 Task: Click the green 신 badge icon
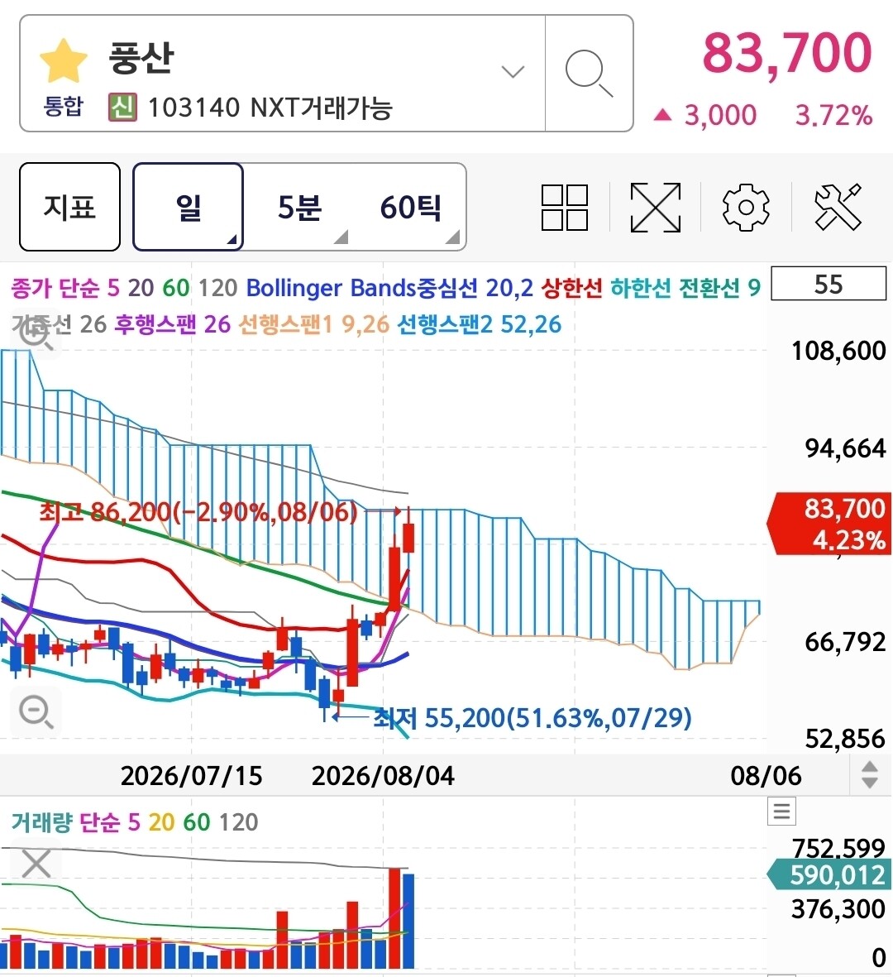point(122,108)
